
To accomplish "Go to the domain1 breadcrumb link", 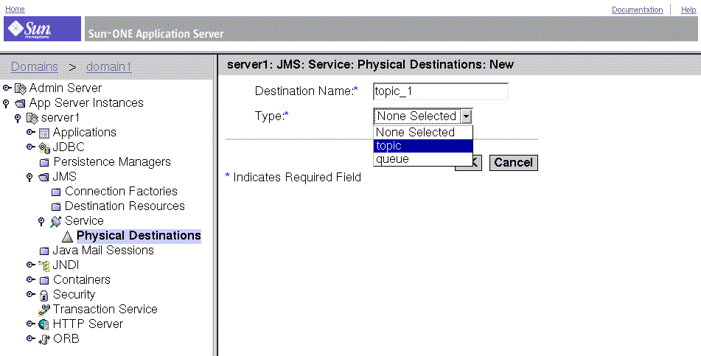I will pos(108,66).
